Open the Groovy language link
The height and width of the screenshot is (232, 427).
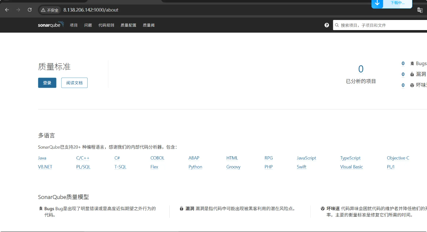pyautogui.click(x=233, y=167)
